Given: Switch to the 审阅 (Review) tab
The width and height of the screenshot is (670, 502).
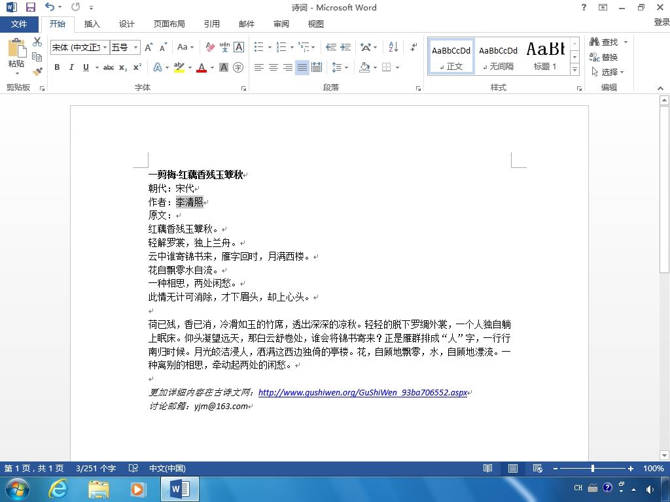Looking at the screenshot, I should (x=281, y=24).
